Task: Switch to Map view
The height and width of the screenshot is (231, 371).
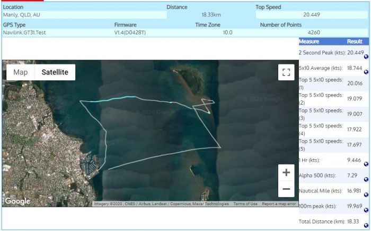Action: tap(21, 72)
